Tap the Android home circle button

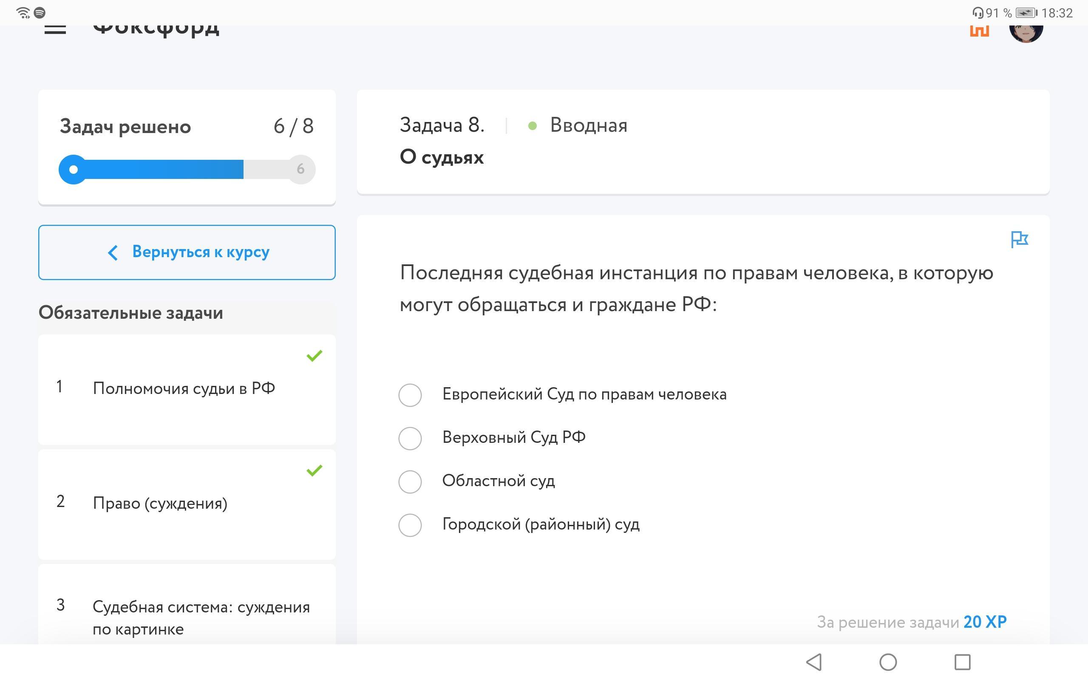pos(888,662)
